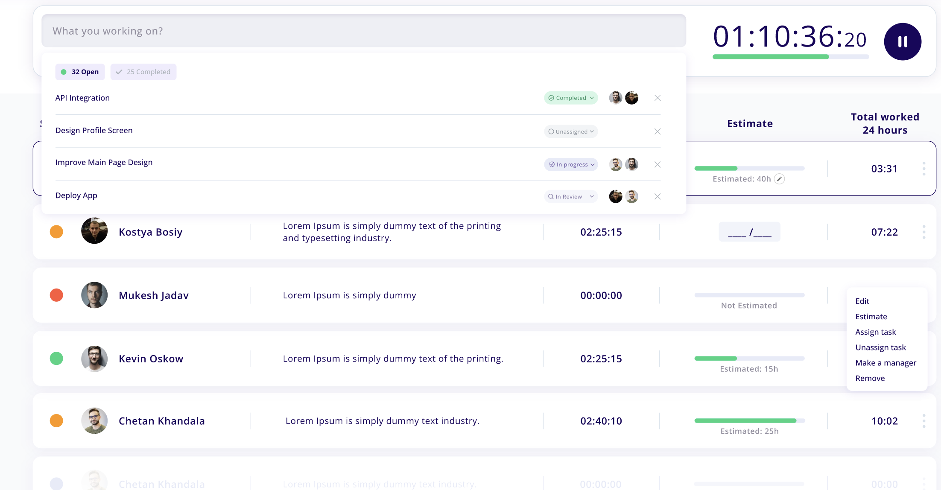941x490 pixels.
Task: Open three-dot menu on the 03:31 row
Action: coord(923,169)
